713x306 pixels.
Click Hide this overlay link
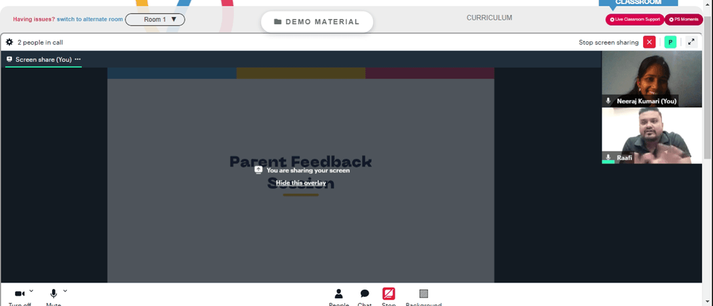(301, 183)
